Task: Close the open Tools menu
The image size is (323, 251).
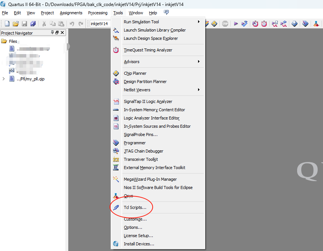Action: click(118, 13)
